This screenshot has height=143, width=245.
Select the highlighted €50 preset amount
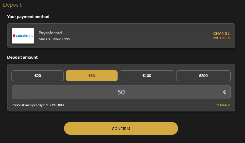[91, 76]
